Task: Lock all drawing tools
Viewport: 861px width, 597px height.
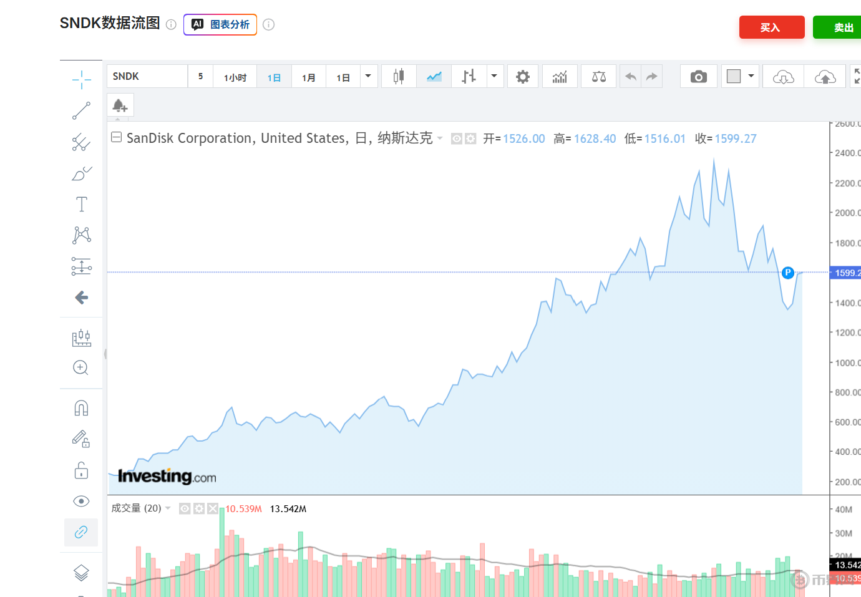Action: point(81,470)
